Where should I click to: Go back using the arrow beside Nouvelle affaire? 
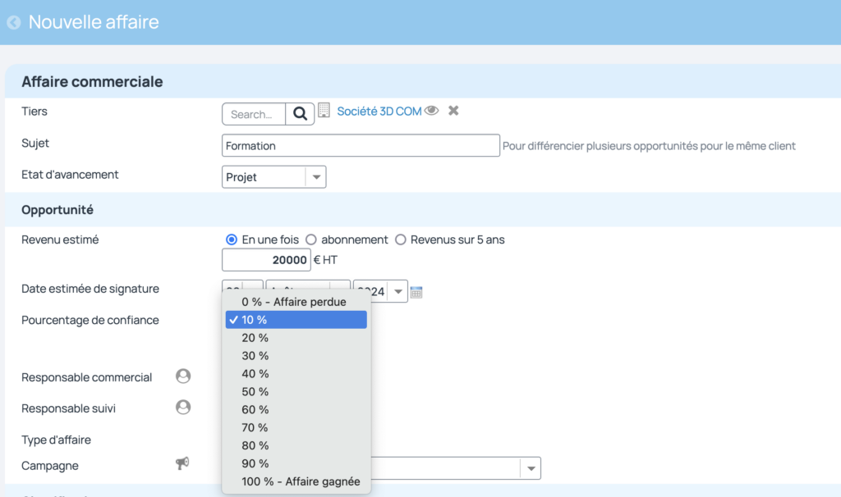point(13,22)
